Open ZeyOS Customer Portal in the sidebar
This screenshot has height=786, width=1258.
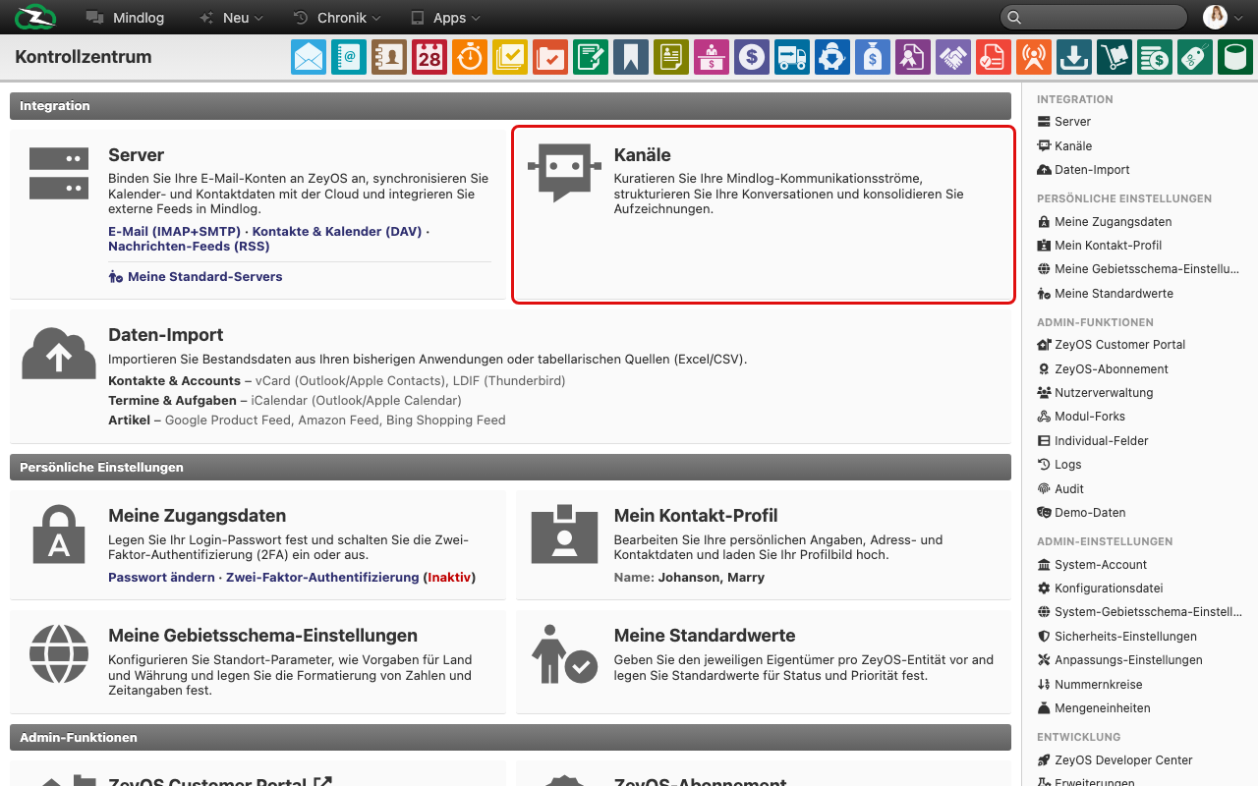tap(1111, 345)
